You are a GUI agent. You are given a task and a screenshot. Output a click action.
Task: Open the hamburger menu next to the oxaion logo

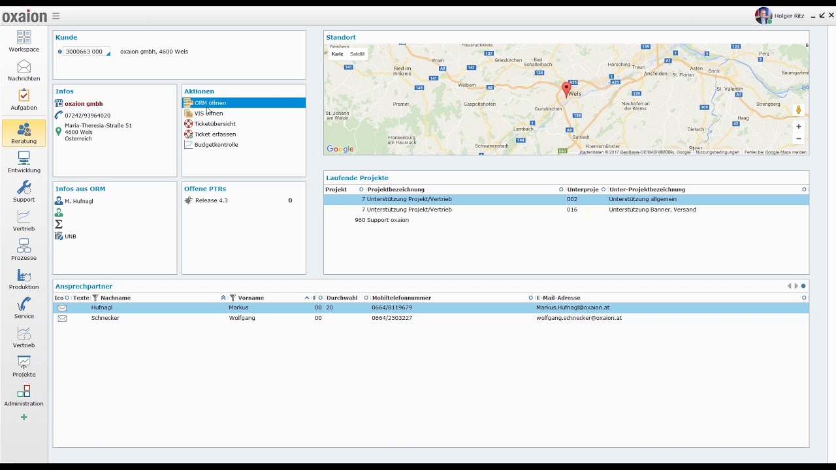point(56,16)
